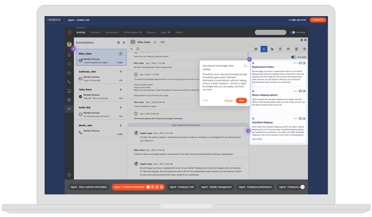Click Show More under Expedited Shipping
Viewport: 372px width, 217px height.
click(x=257, y=139)
